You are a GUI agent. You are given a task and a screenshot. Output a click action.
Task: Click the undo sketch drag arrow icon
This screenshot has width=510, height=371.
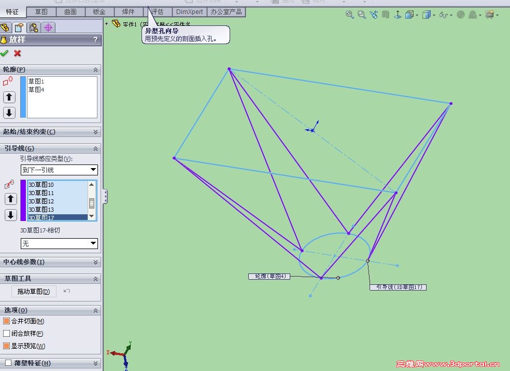pyautogui.click(x=67, y=291)
